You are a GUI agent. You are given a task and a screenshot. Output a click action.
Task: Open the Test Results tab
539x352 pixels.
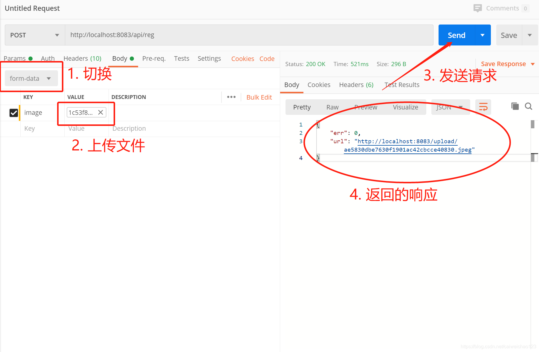coord(402,85)
